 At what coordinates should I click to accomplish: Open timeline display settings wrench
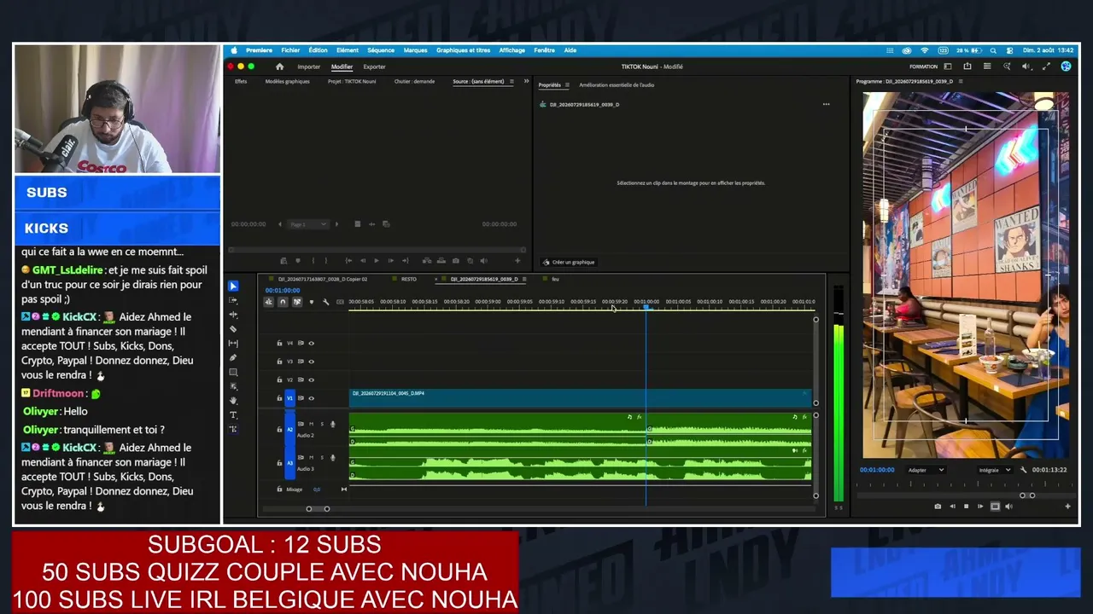click(325, 302)
